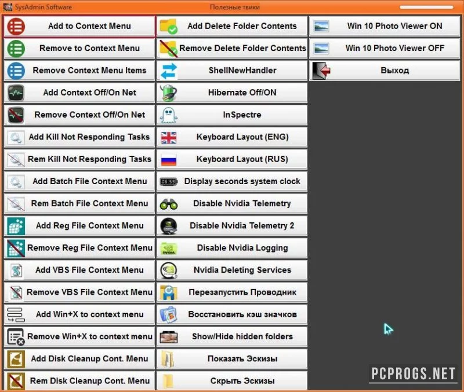The height and width of the screenshot is (392, 464).
Task: Click the crossed monitor icon for Remove Context Off/On Net
Action: tap(16, 115)
